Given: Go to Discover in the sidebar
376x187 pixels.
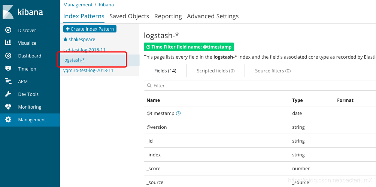Looking at the screenshot, I should click(x=27, y=30).
